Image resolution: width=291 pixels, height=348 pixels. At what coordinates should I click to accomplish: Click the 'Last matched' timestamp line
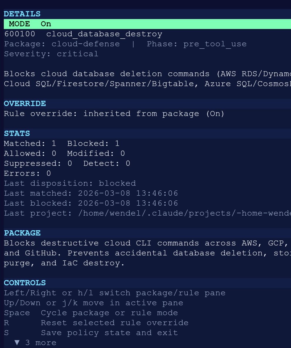point(91,193)
